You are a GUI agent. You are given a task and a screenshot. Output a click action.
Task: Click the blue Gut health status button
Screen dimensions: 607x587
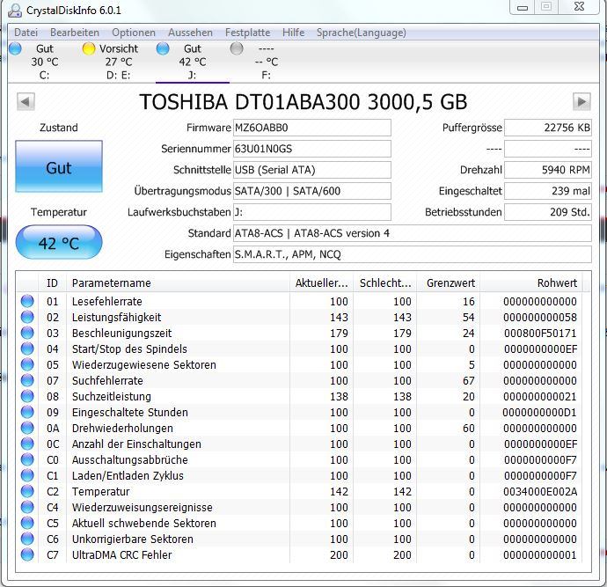pyautogui.click(x=59, y=166)
